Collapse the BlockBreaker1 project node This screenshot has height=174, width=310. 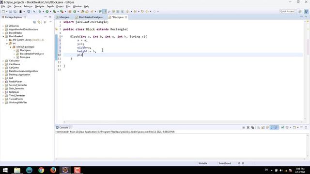3,37
